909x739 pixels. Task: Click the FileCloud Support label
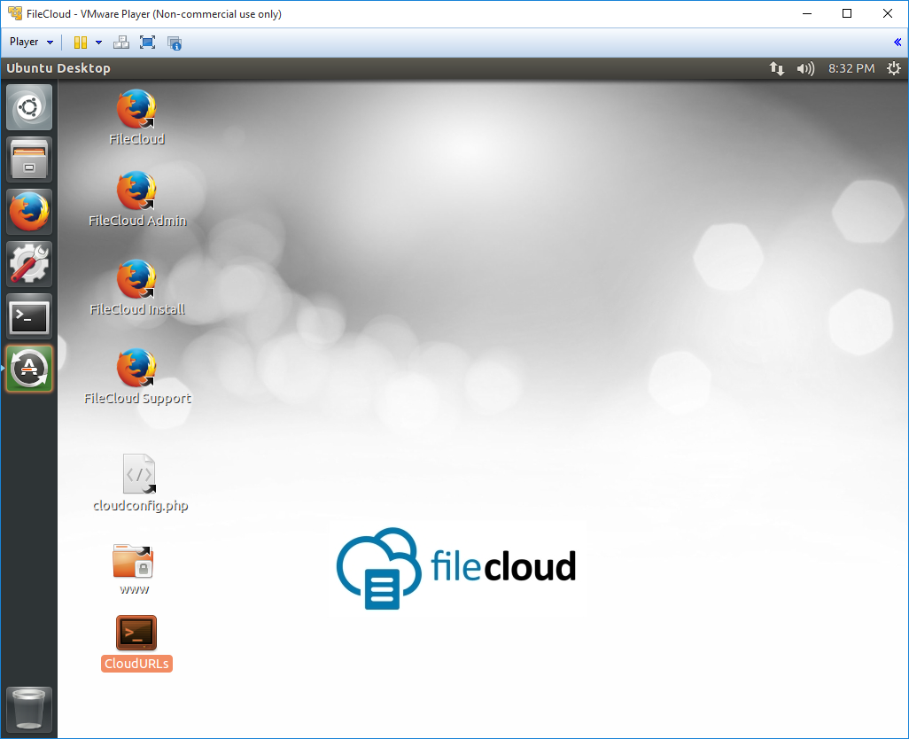coord(137,398)
